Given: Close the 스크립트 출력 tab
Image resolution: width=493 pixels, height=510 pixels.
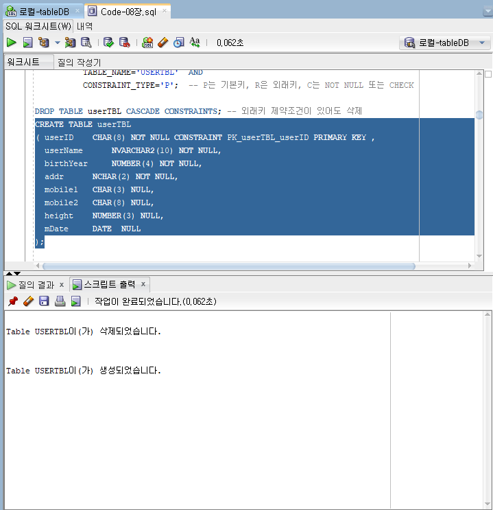Looking at the screenshot, I should click(x=143, y=284).
